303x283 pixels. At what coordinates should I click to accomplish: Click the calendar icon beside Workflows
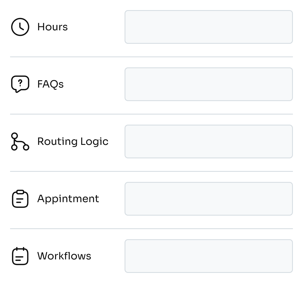(20, 256)
